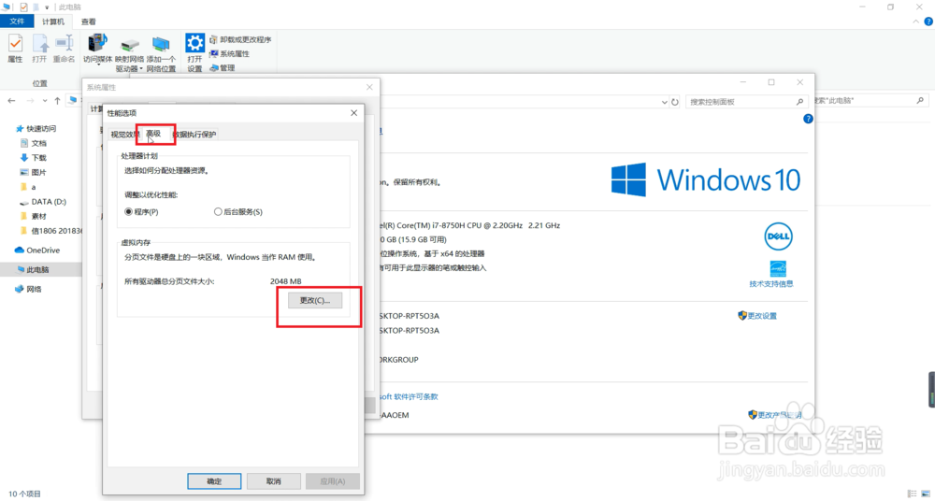Image resolution: width=935 pixels, height=501 pixels.
Task: Click 管理 manage ribbon item
Action: tap(223, 68)
